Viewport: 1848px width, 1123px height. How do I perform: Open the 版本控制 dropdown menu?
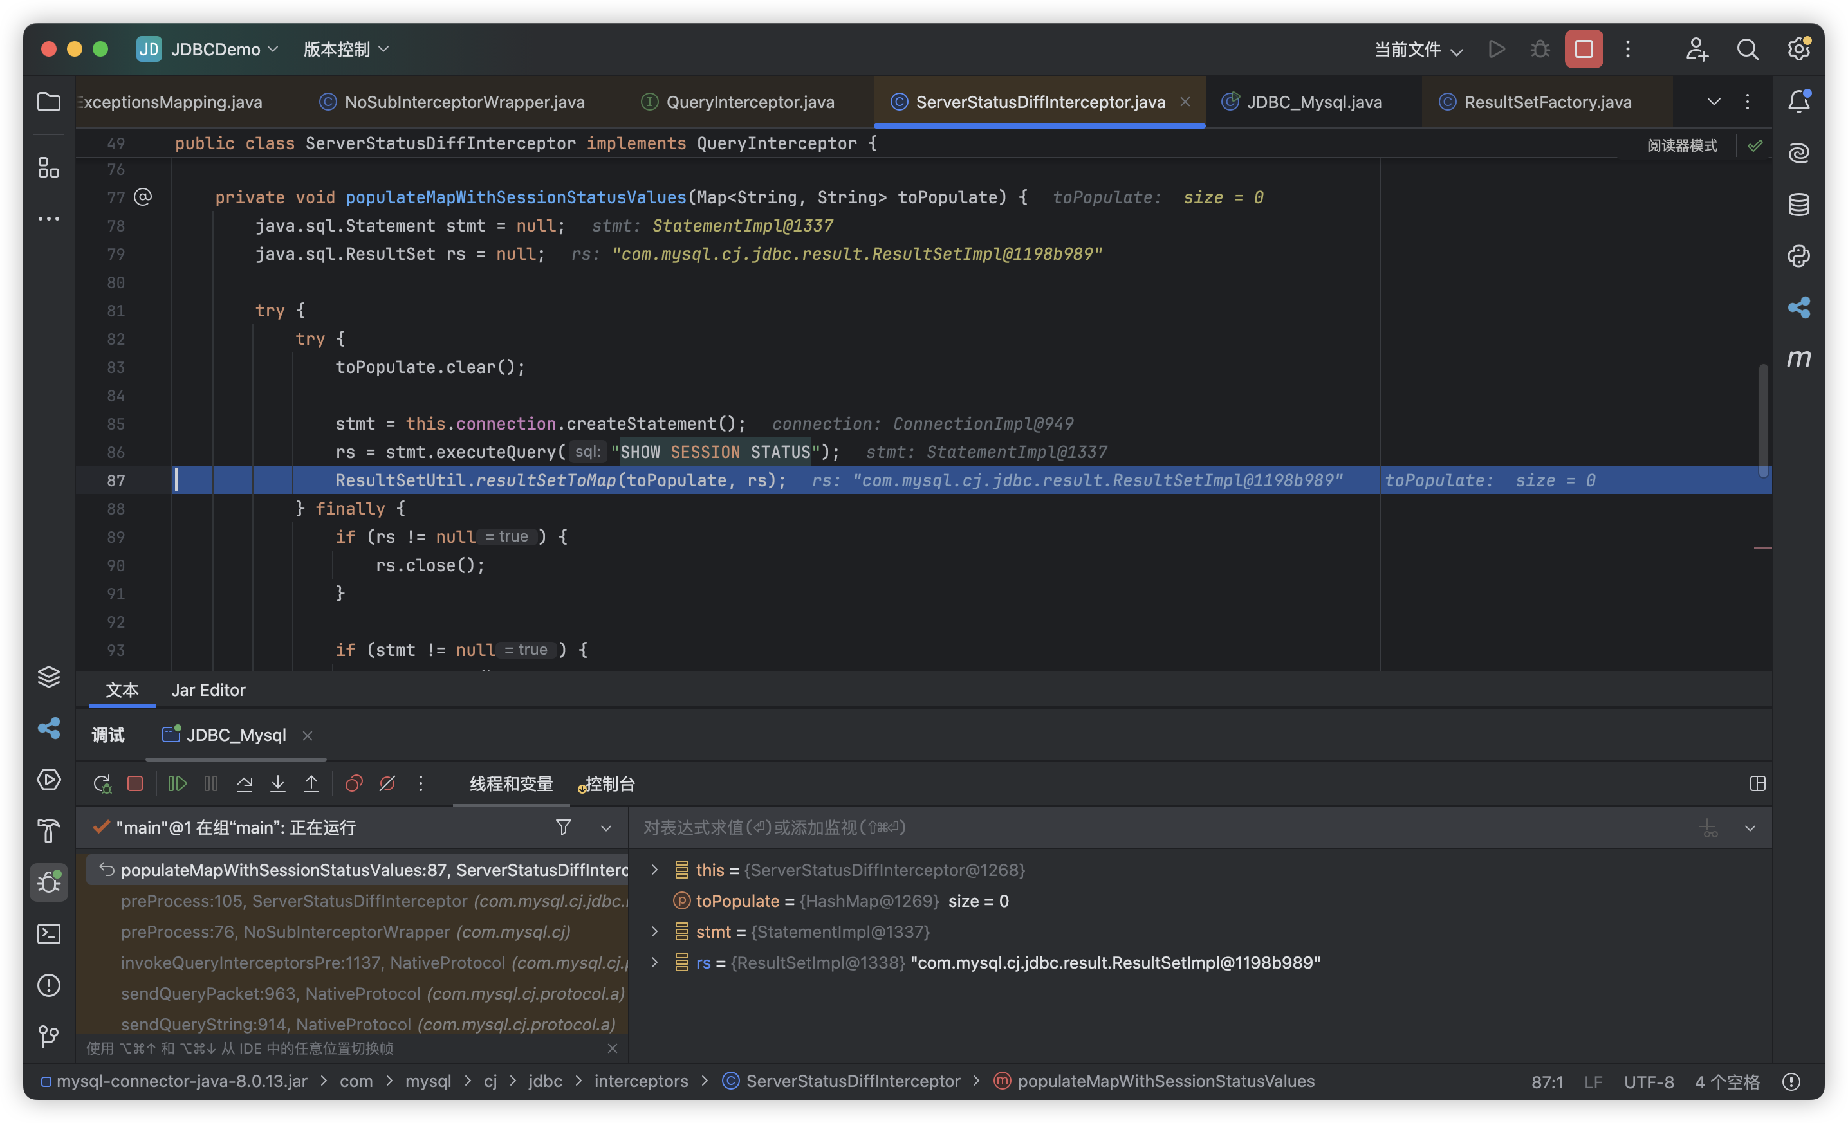(x=346, y=49)
